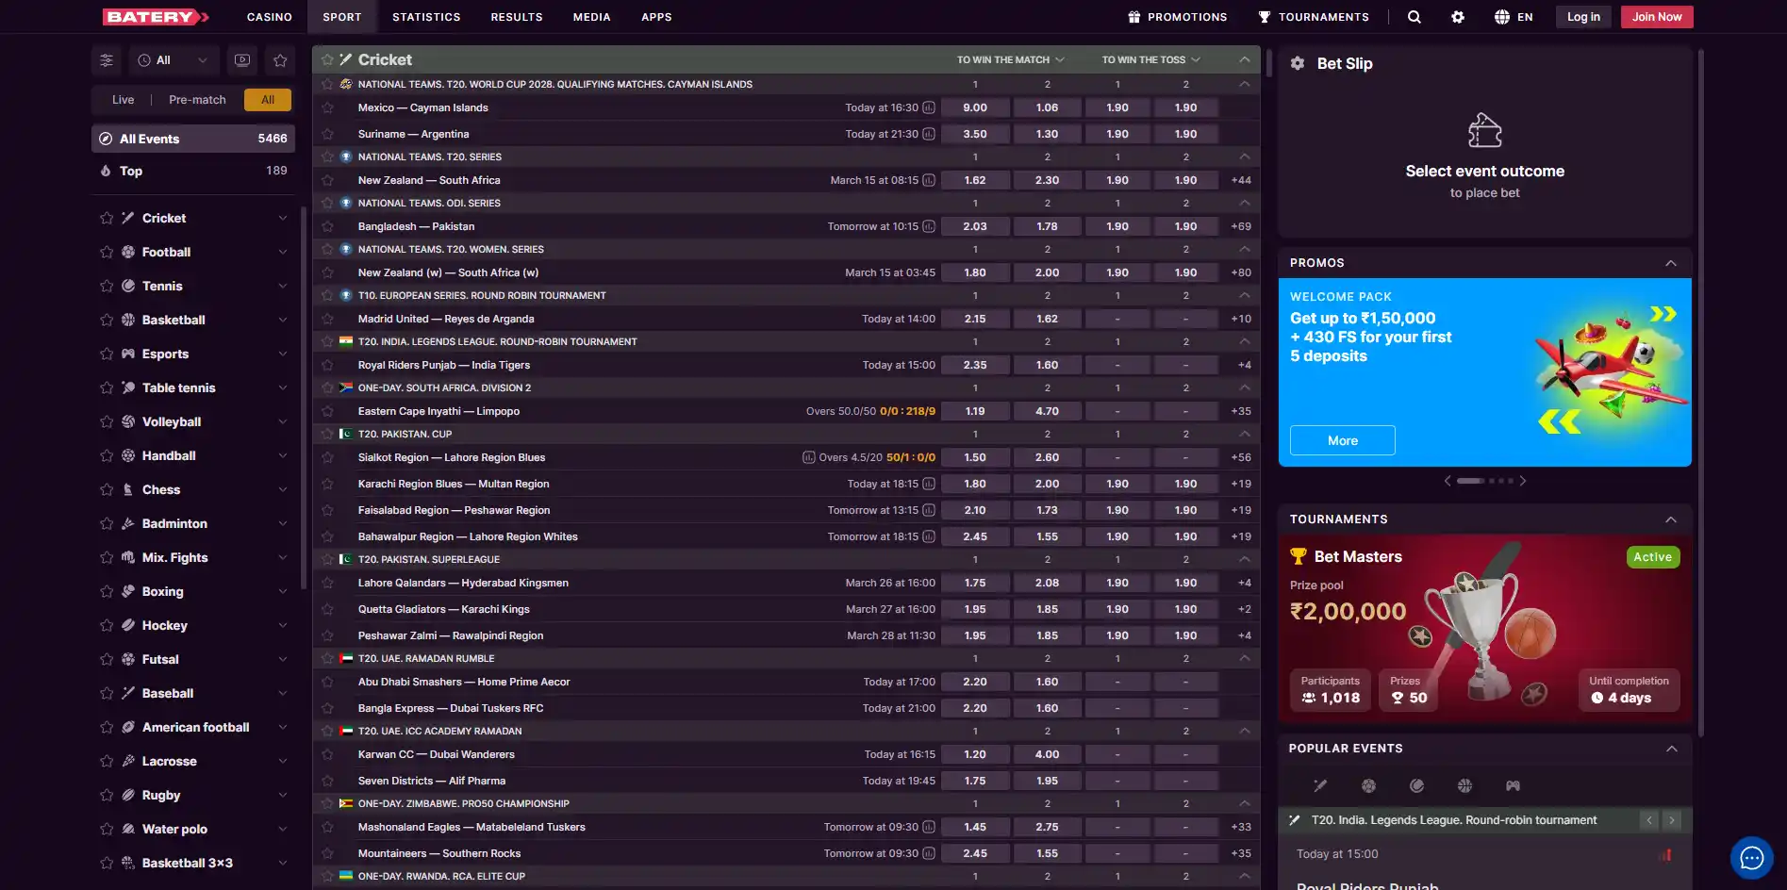The height and width of the screenshot is (890, 1787).
Task: Collapse the Tournaments panel
Action: [x=1671, y=519]
